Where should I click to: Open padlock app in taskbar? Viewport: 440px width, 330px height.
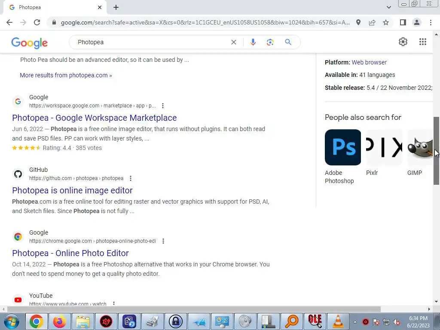tap(176, 321)
